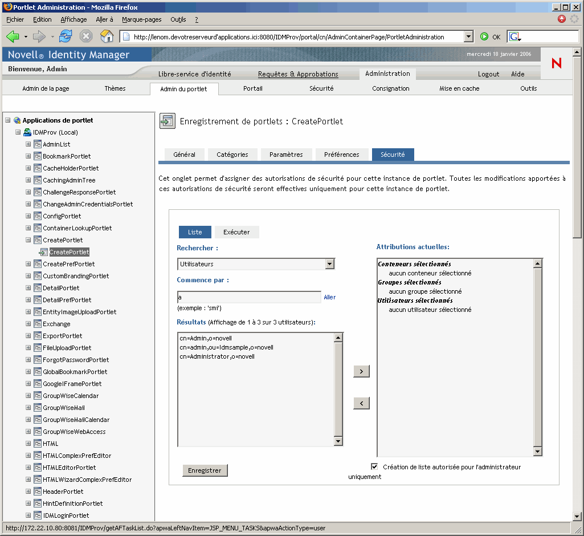Select the Exécuter permission tab
Screen dimensions: 584x536
point(236,232)
